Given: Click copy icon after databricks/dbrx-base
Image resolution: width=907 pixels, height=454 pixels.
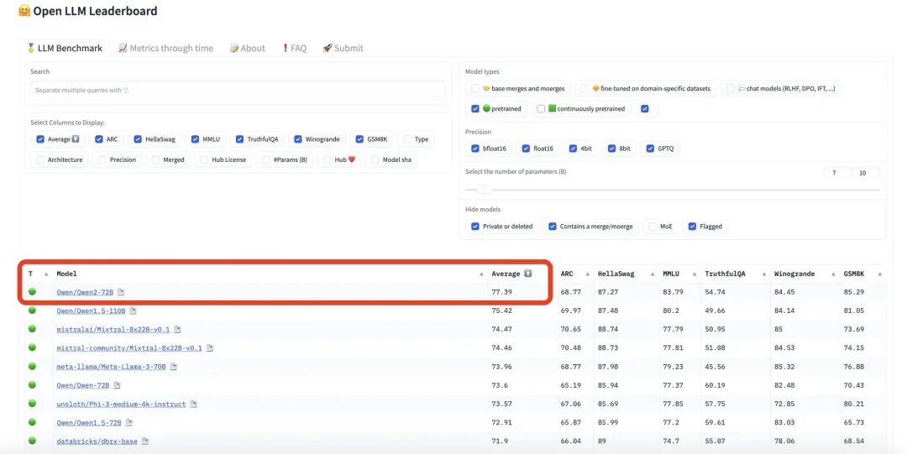Looking at the screenshot, I should (145, 441).
